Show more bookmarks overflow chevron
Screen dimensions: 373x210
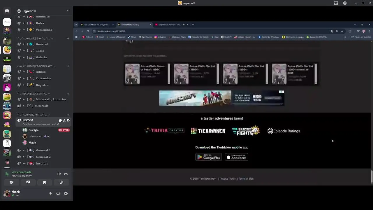(x=345, y=37)
